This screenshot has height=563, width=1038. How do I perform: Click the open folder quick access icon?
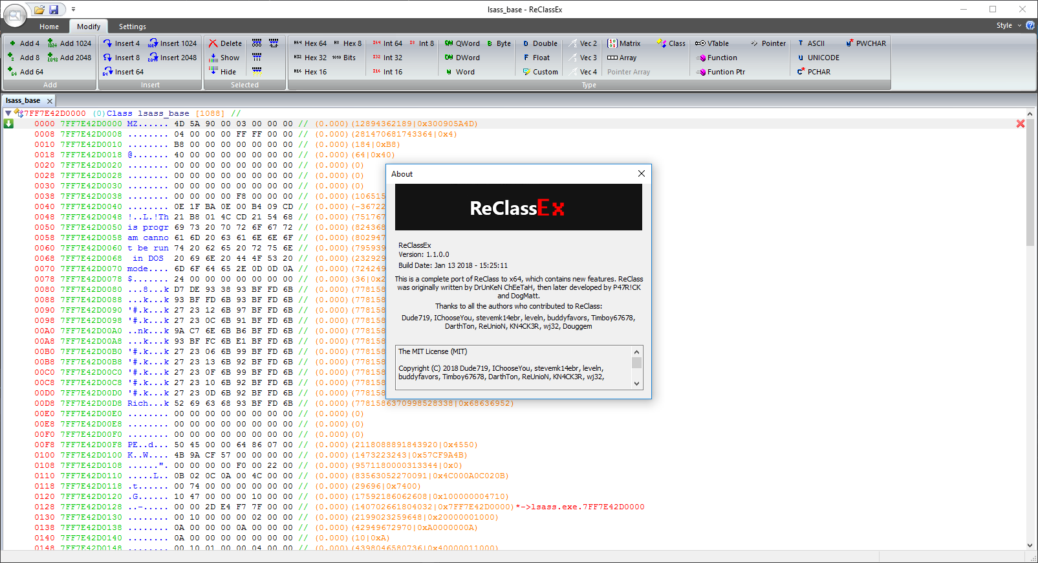click(40, 9)
